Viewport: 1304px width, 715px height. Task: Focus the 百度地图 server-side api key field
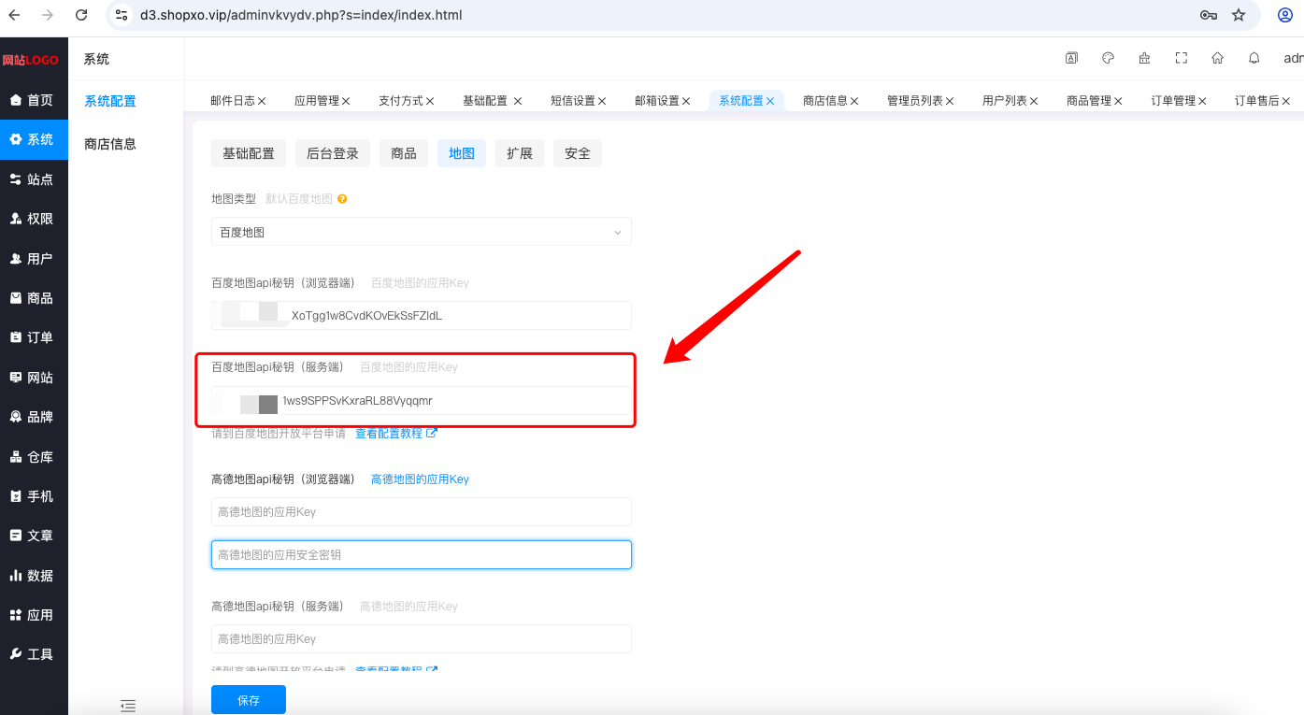click(x=422, y=401)
